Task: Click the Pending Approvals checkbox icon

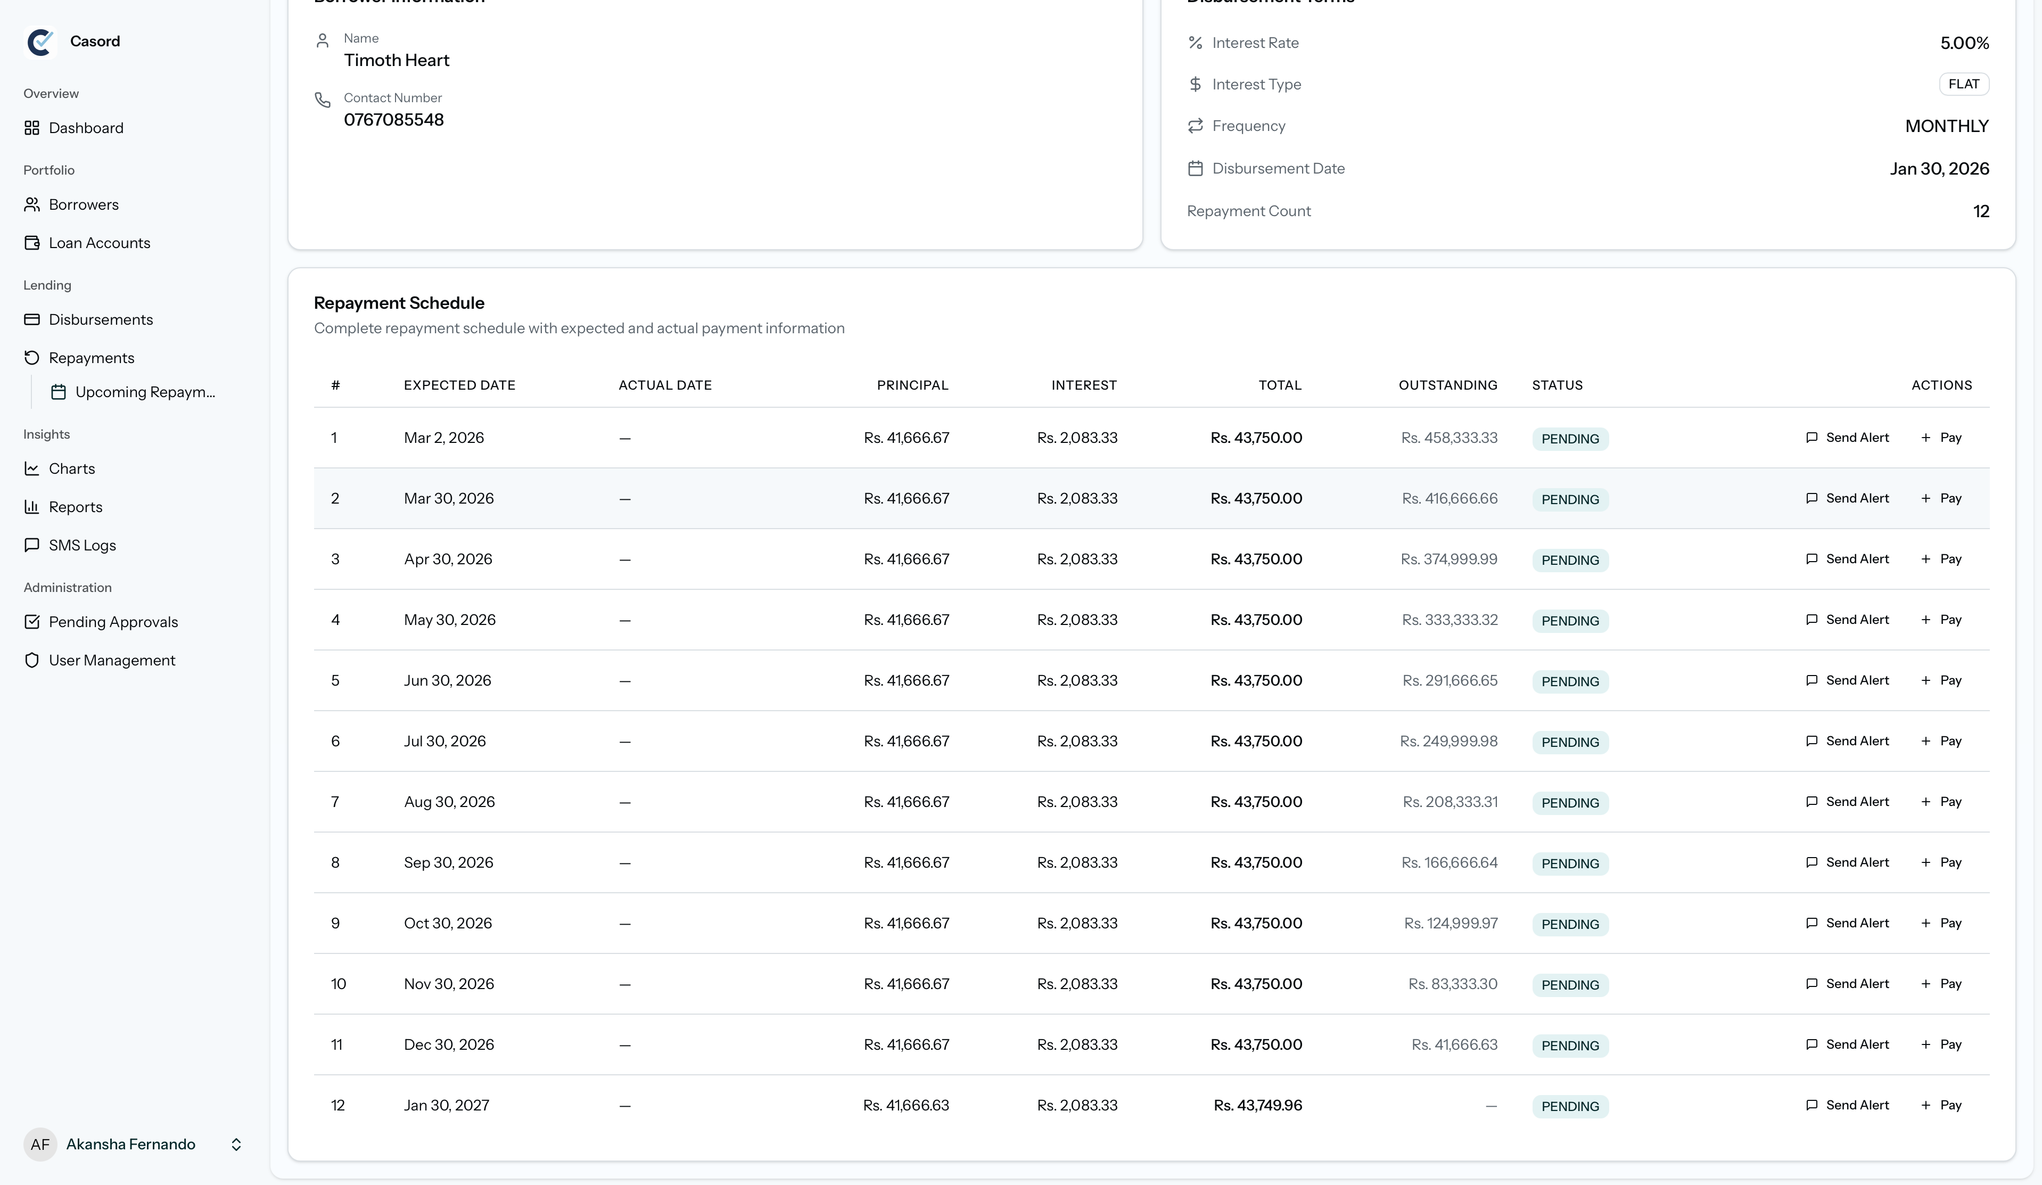Action: 31,622
